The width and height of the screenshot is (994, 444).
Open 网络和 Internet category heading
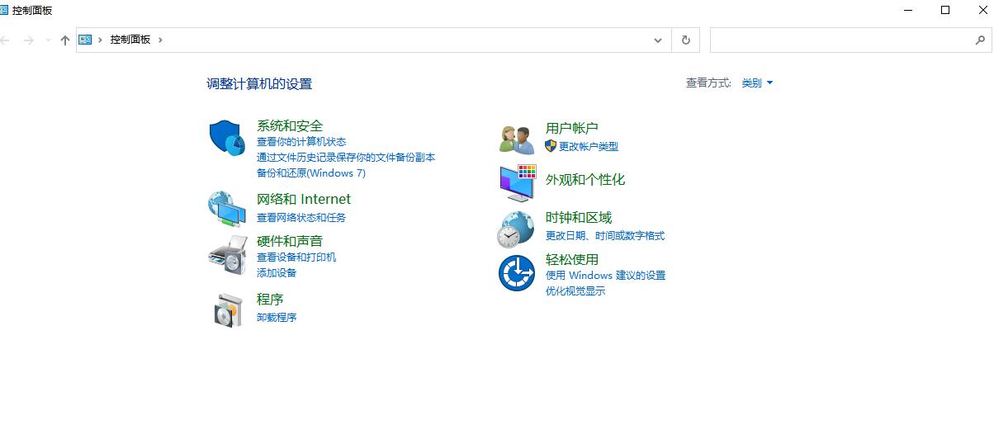(x=304, y=199)
